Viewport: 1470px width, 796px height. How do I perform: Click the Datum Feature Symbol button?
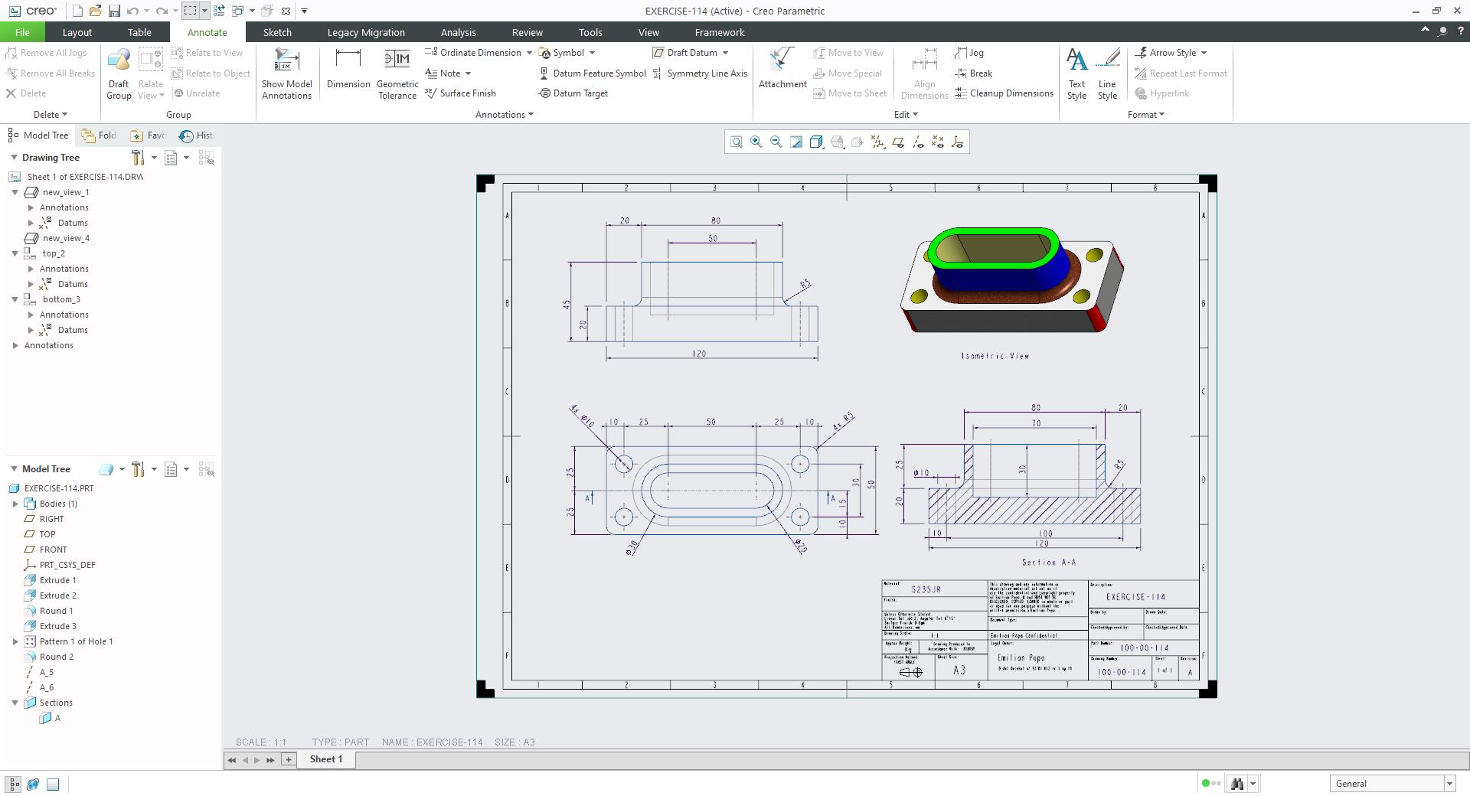pyautogui.click(x=593, y=73)
